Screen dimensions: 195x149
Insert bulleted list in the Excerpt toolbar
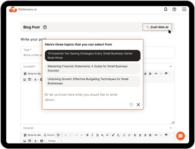click(x=129, y=135)
